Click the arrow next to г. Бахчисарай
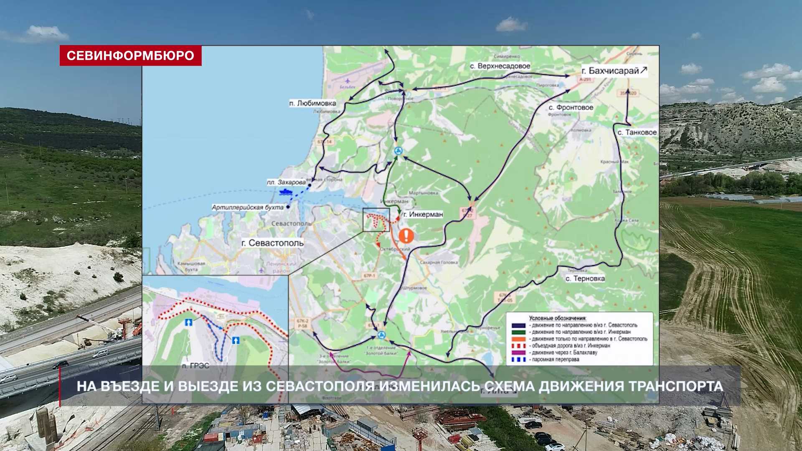 click(x=644, y=70)
